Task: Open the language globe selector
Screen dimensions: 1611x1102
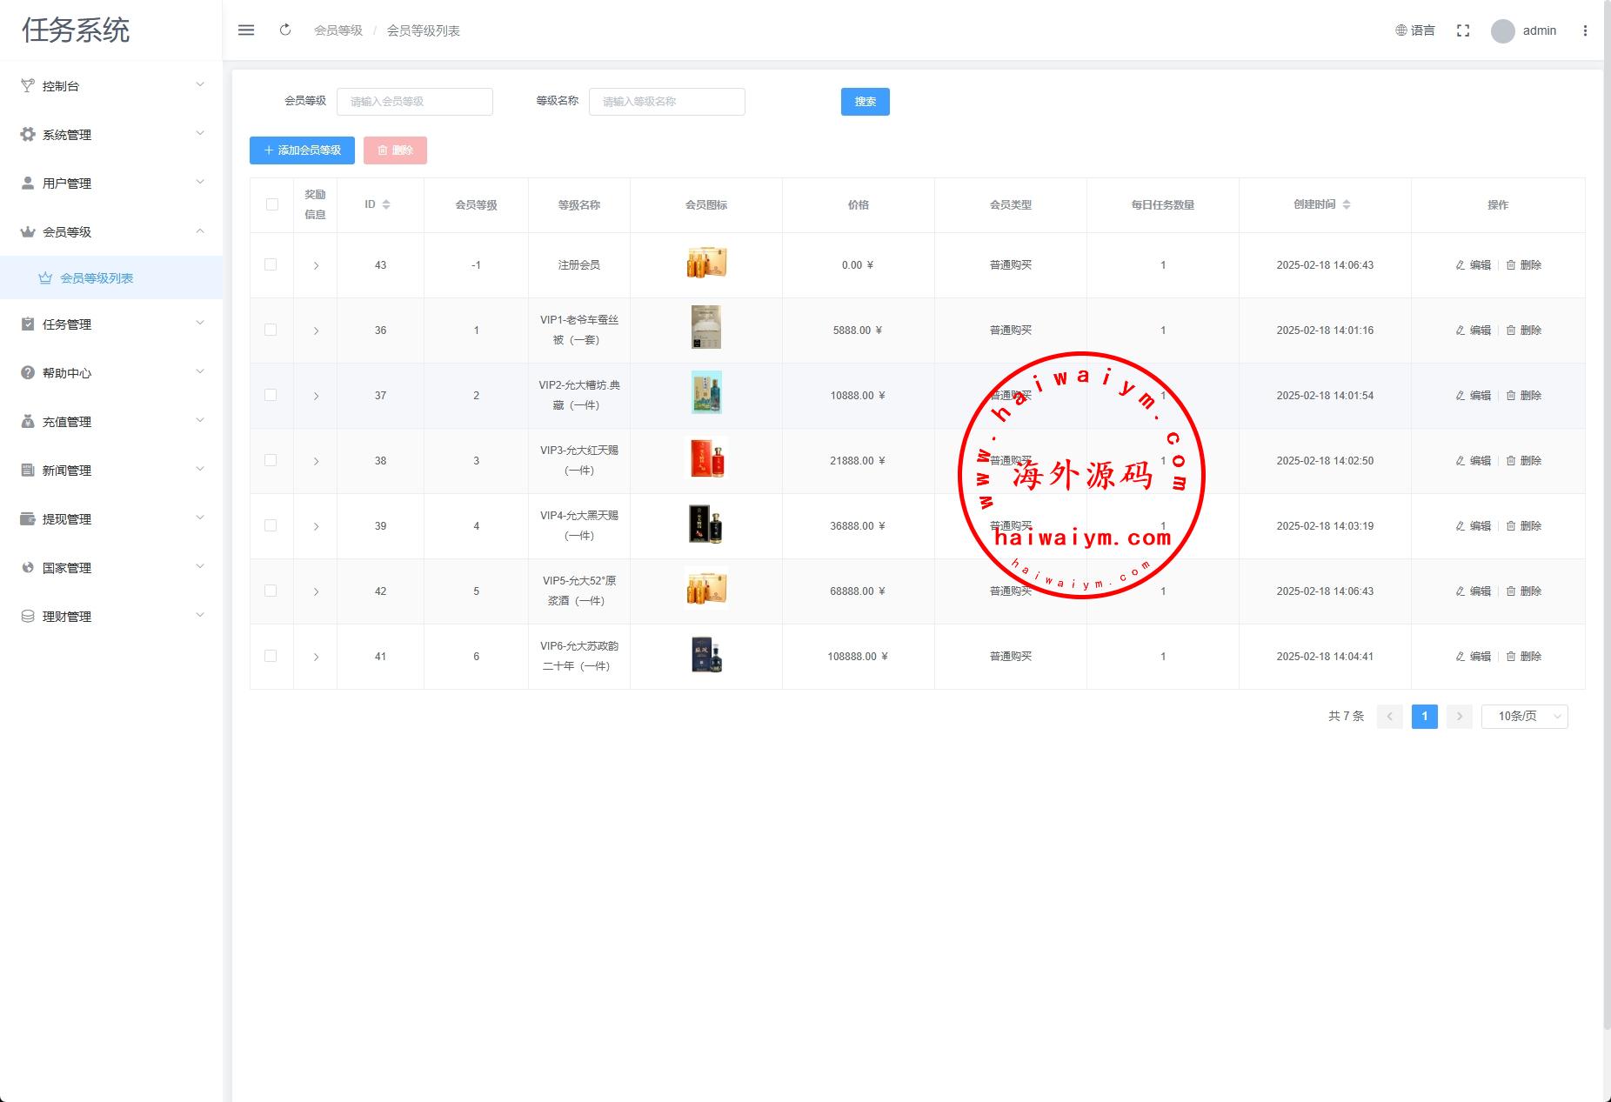Action: click(x=1415, y=30)
